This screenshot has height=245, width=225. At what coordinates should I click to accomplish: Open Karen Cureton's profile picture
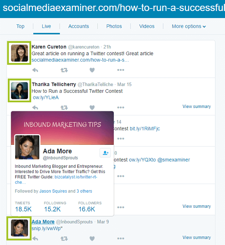pos(19,53)
